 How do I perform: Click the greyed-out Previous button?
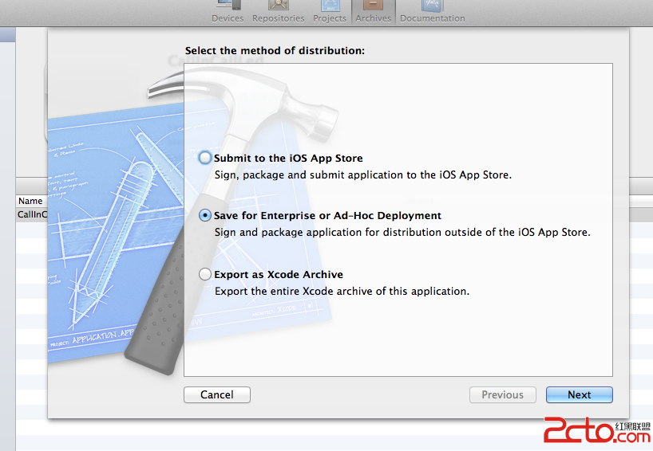pos(503,394)
